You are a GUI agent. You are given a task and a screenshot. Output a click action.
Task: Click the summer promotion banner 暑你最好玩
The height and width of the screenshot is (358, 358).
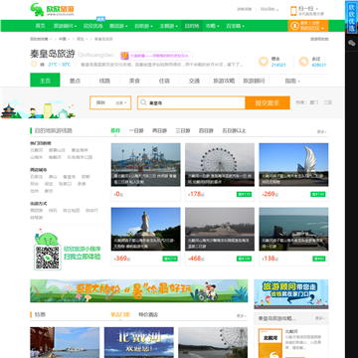pos(139,290)
